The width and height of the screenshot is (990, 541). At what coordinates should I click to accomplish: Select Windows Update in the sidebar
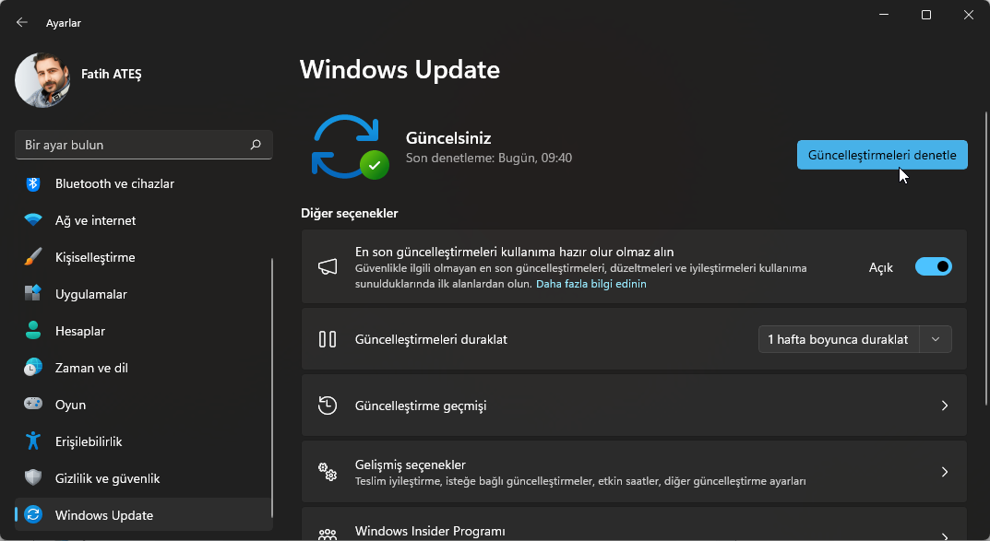tap(104, 515)
